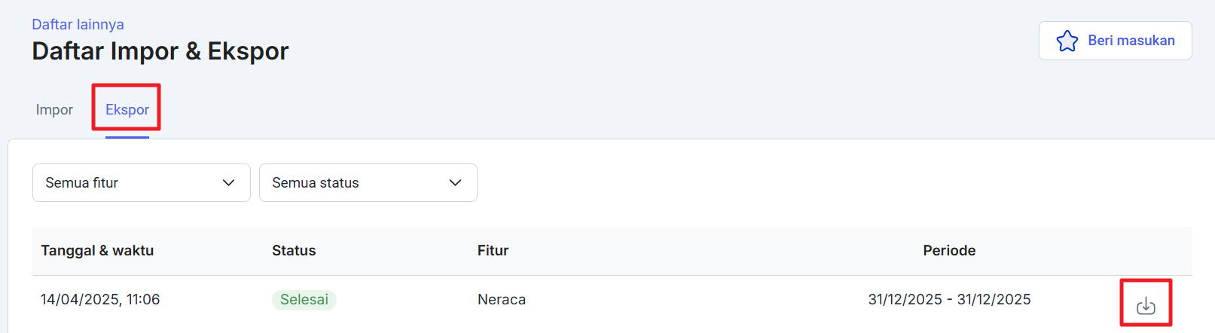The image size is (1215, 333).
Task: Select the Neraca feature cell
Action: click(x=502, y=299)
